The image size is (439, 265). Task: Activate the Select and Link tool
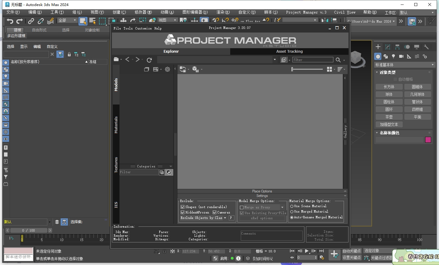(31, 21)
